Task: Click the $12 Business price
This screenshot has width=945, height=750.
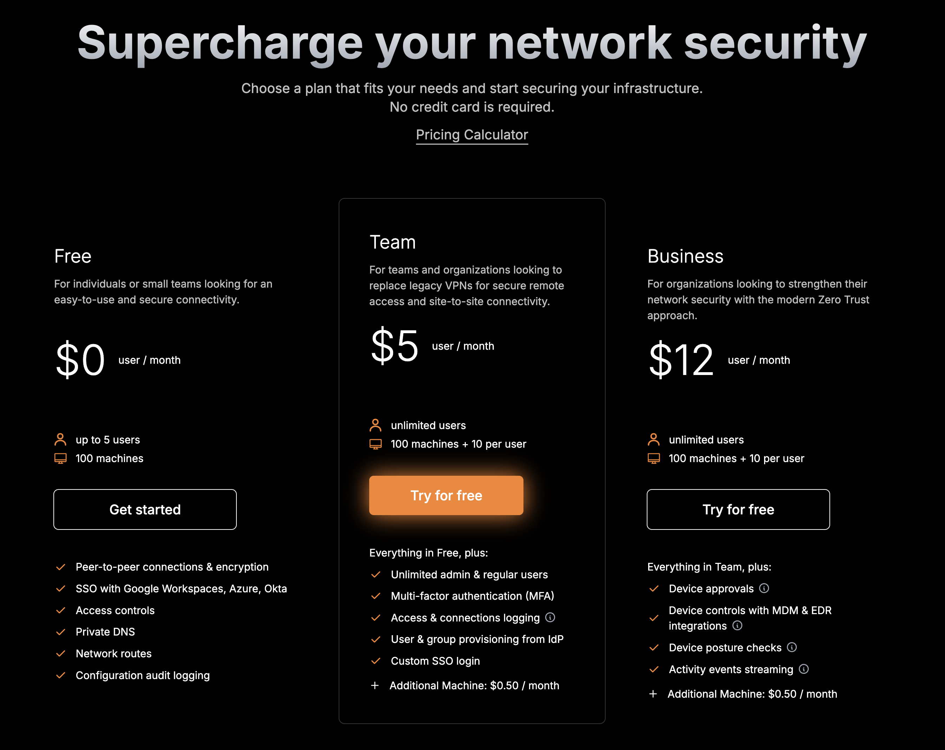Action: [681, 360]
